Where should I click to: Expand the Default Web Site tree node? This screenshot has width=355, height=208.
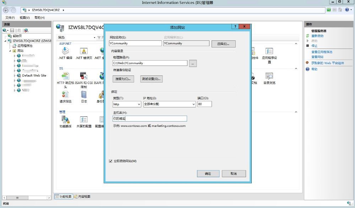point(15,75)
